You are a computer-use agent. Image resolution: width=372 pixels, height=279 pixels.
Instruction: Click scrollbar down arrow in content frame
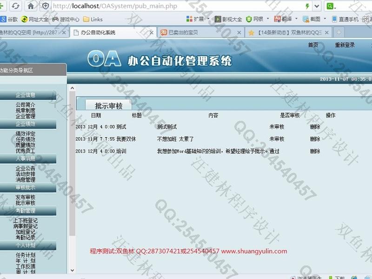tap(73, 270)
